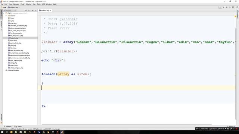Open the Help menu

[x=55, y=4]
